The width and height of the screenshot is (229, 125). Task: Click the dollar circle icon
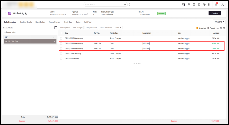click(x=204, y=5)
